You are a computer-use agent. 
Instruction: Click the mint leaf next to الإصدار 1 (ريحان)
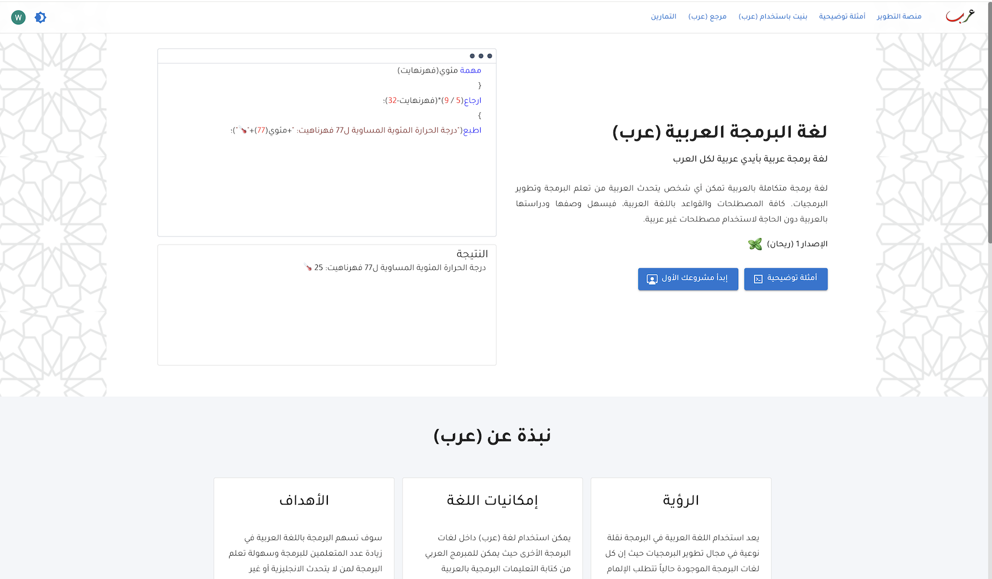coord(756,244)
